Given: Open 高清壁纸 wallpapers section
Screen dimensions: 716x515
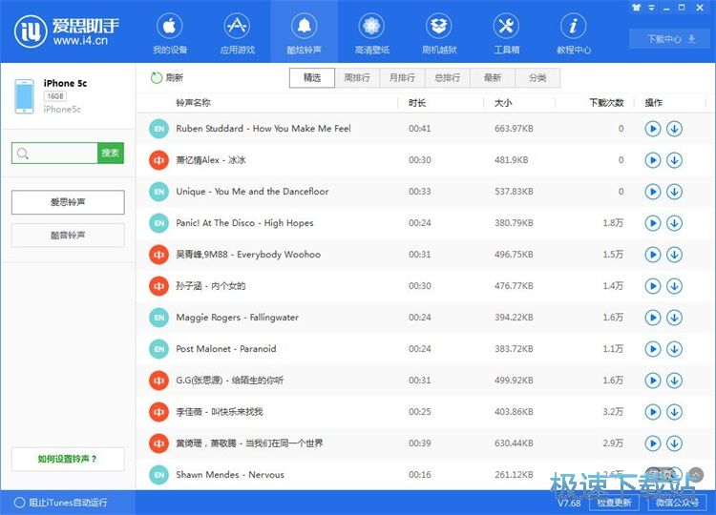Looking at the screenshot, I should 371,32.
